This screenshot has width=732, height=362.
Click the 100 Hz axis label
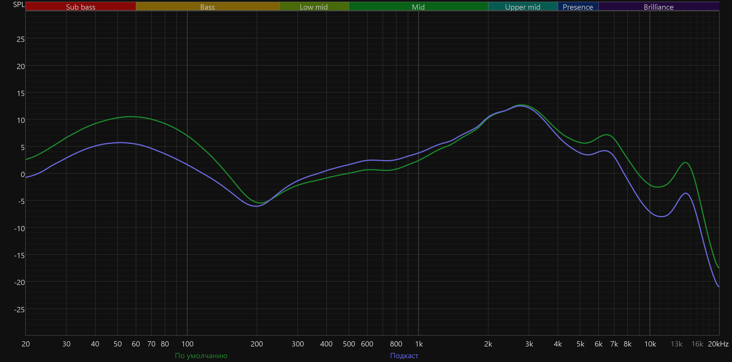coord(187,344)
